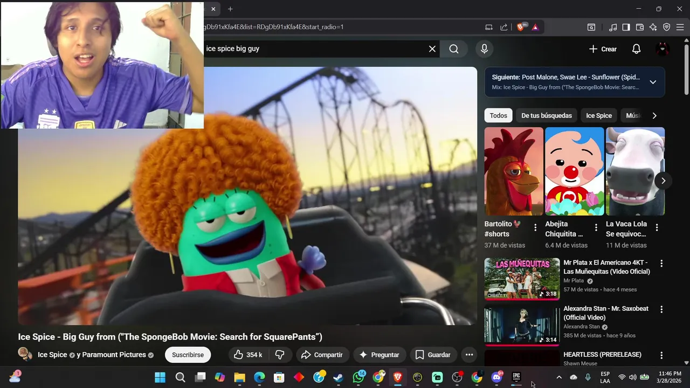This screenshot has height=388, width=690.
Task: Open YouTube notifications bell
Action: click(x=636, y=49)
